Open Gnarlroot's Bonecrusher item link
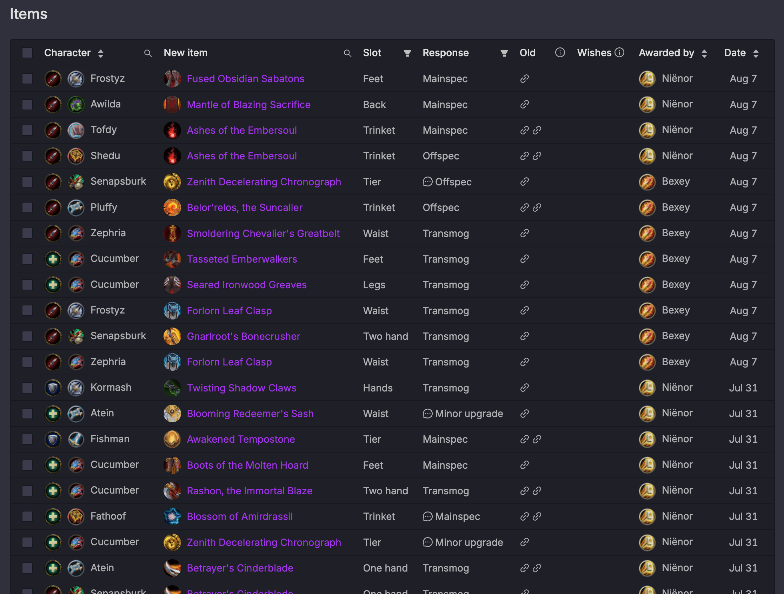The width and height of the screenshot is (784, 594). pos(243,336)
